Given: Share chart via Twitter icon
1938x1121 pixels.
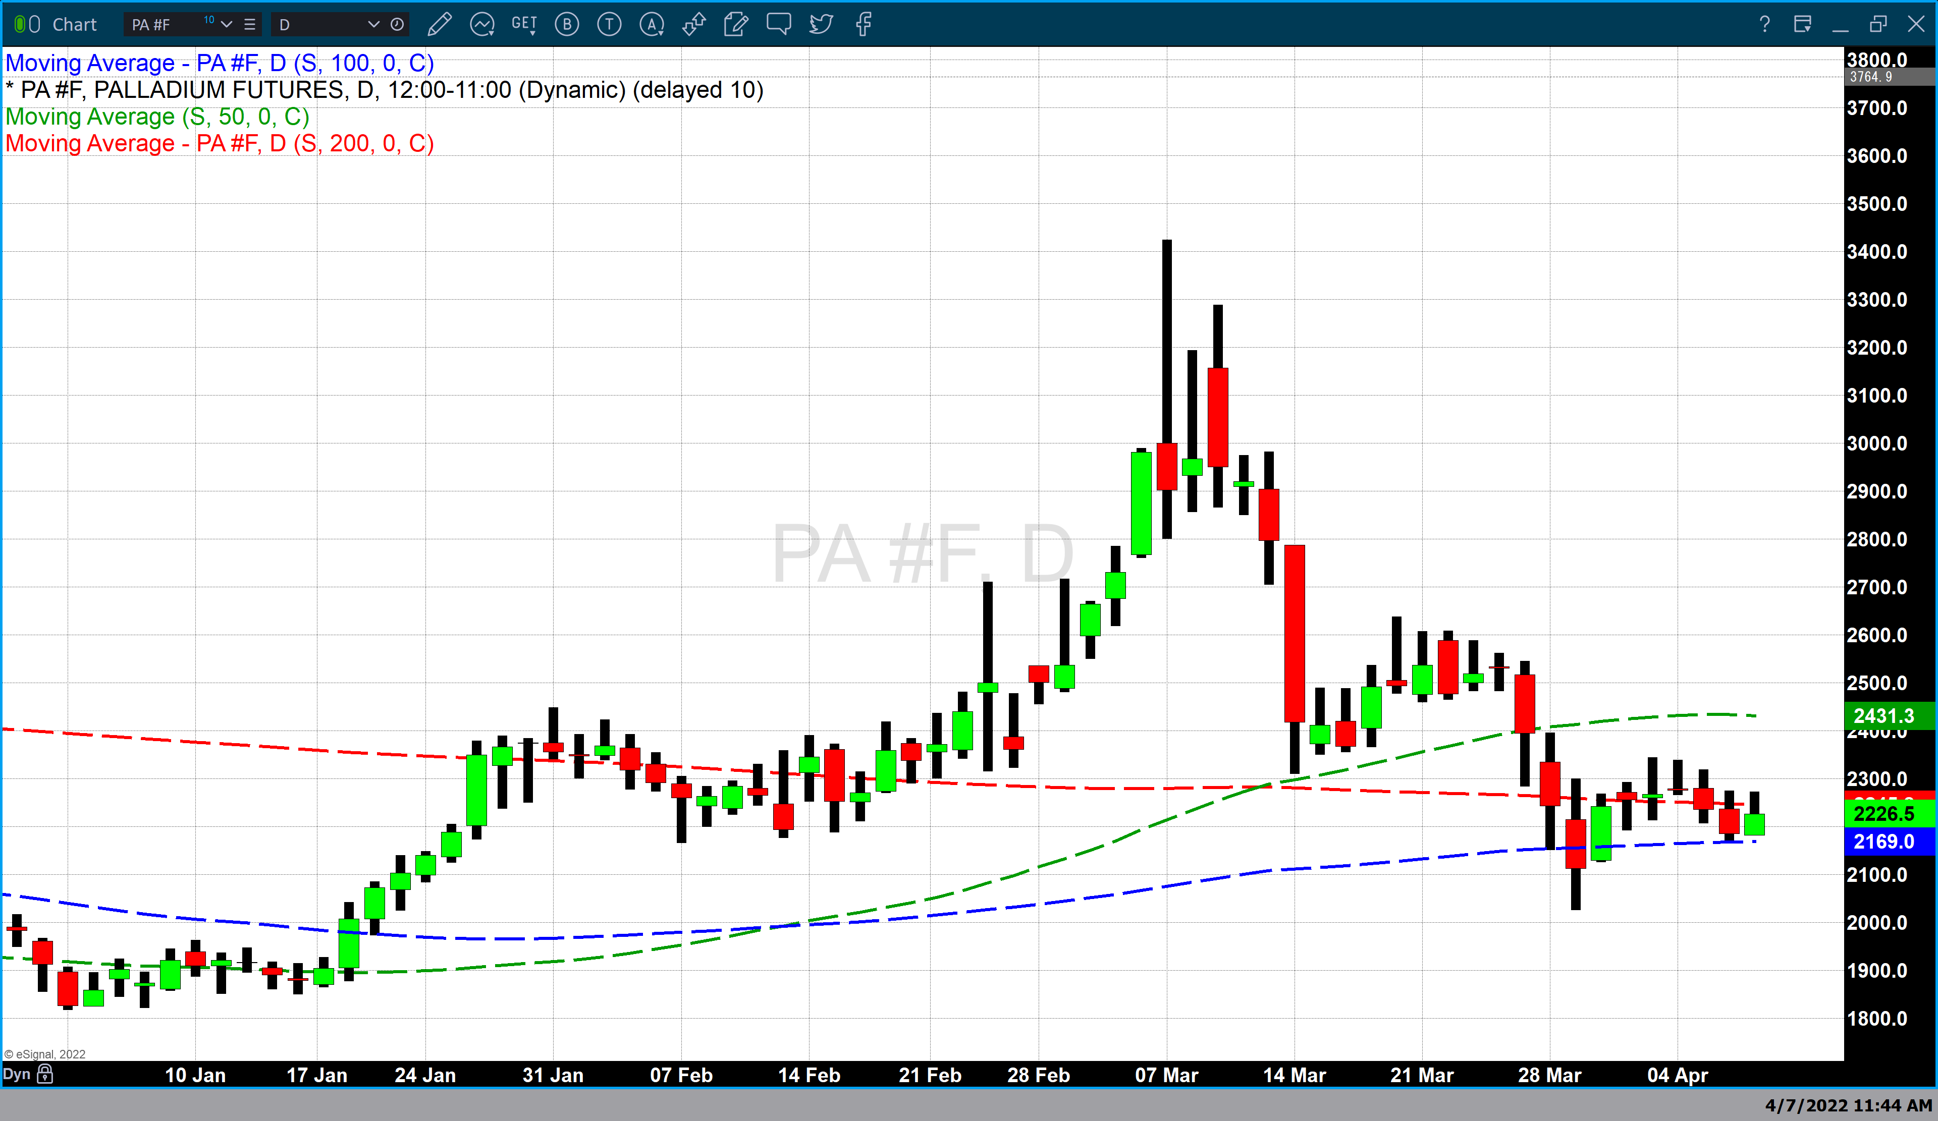Looking at the screenshot, I should pyautogui.click(x=821, y=25).
